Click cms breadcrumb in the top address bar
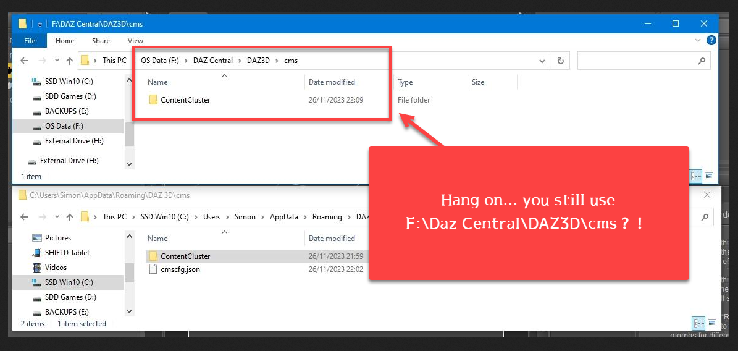Image resolution: width=738 pixels, height=351 pixels. pos(291,61)
